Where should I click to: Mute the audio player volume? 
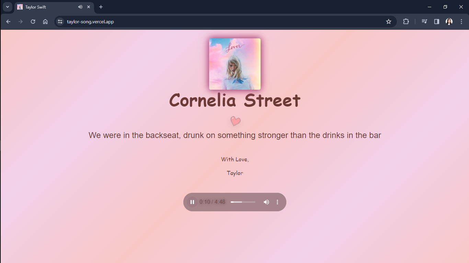click(266, 202)
